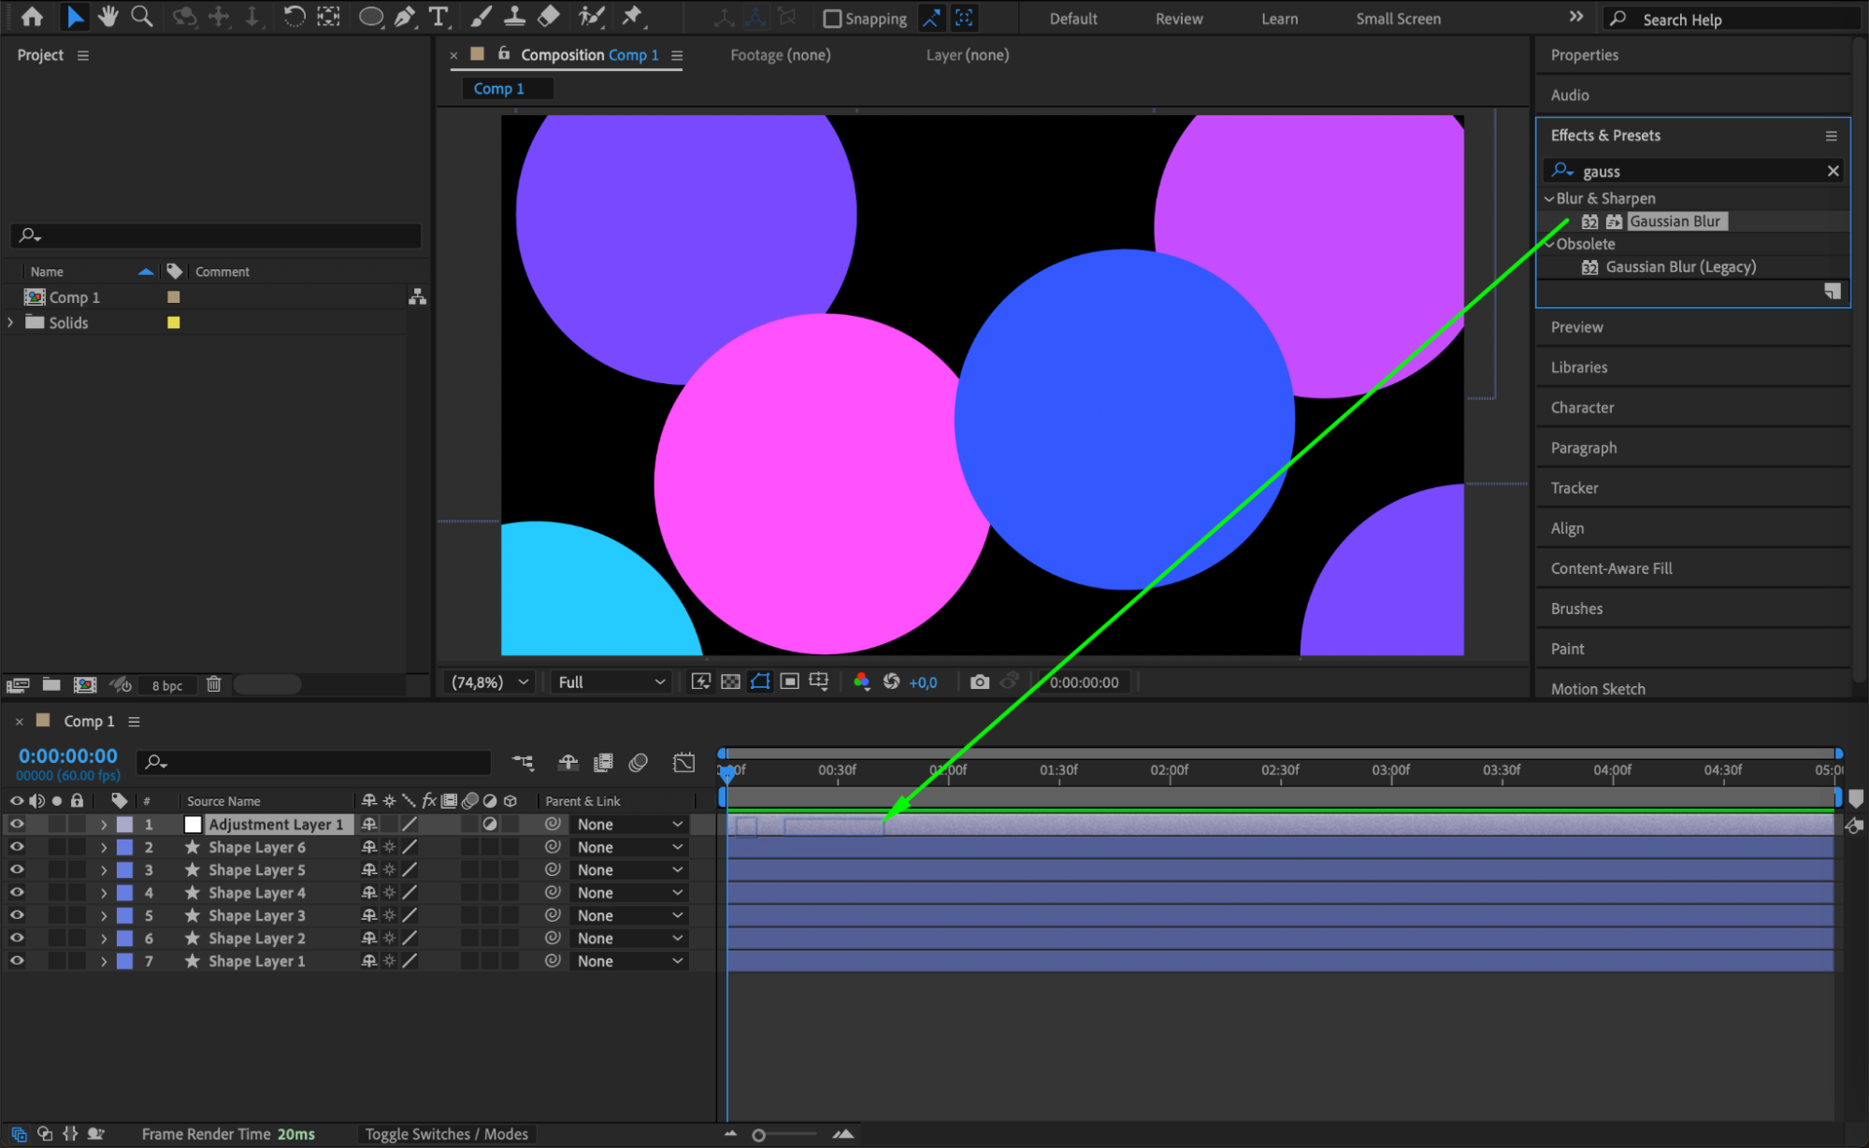The height and width of the screenshot is (1148, 1869).
Task: Delete selected item with trash icon
Action: pos(213,684)
